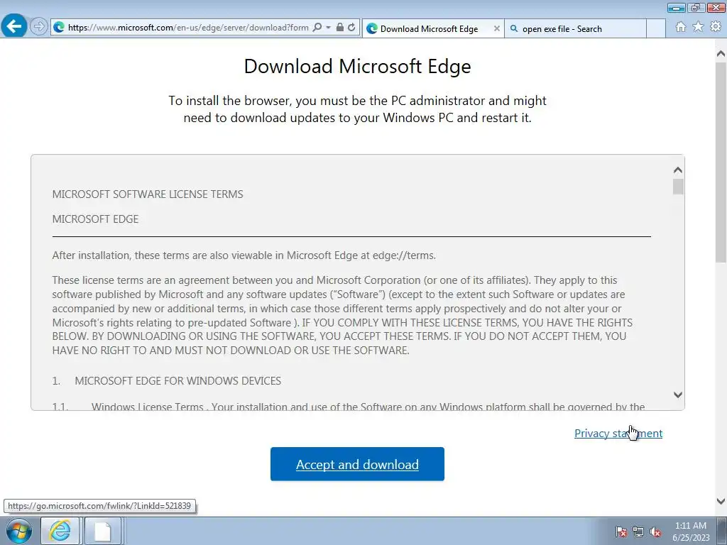727x545 pixels.
Task: Open a new tab with the blank tab button
Action: (655, 28)
